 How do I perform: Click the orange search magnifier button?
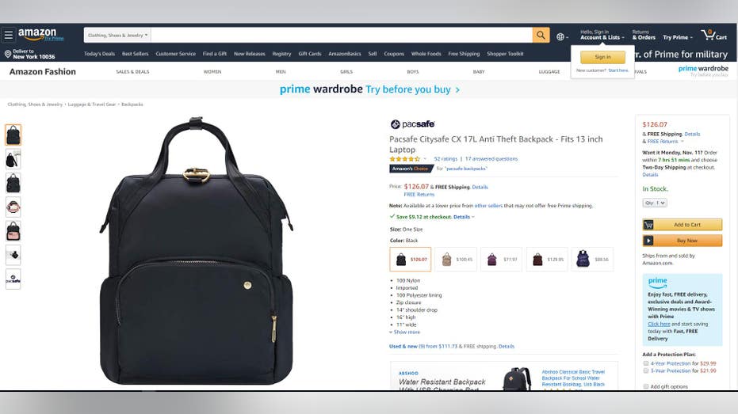(x=541, y=36)
